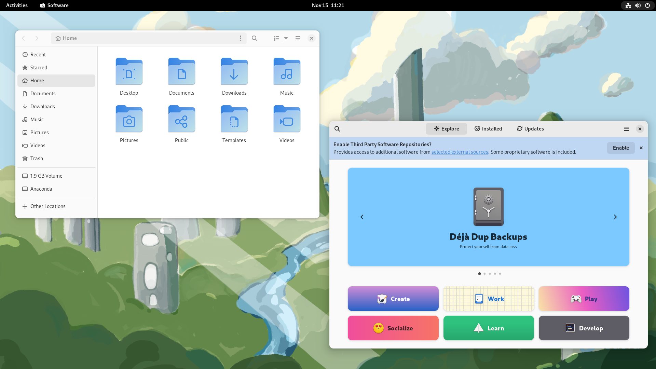Click Enable for third party repositories
Image resolution: width=656 pixels, height=369 pixels.
click(x=621, y=148)
